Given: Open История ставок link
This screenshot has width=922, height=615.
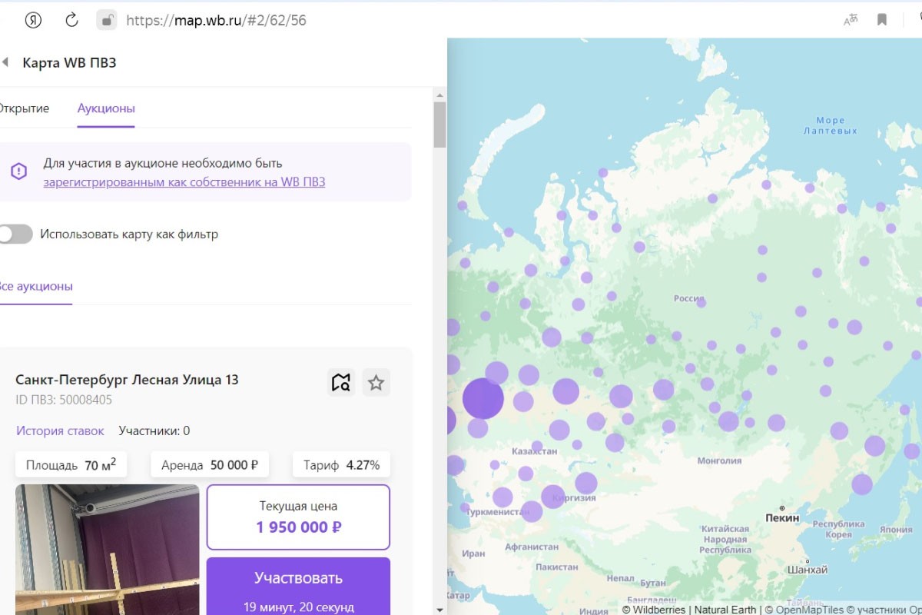Looking at the screenshot, I should point(60,430).
